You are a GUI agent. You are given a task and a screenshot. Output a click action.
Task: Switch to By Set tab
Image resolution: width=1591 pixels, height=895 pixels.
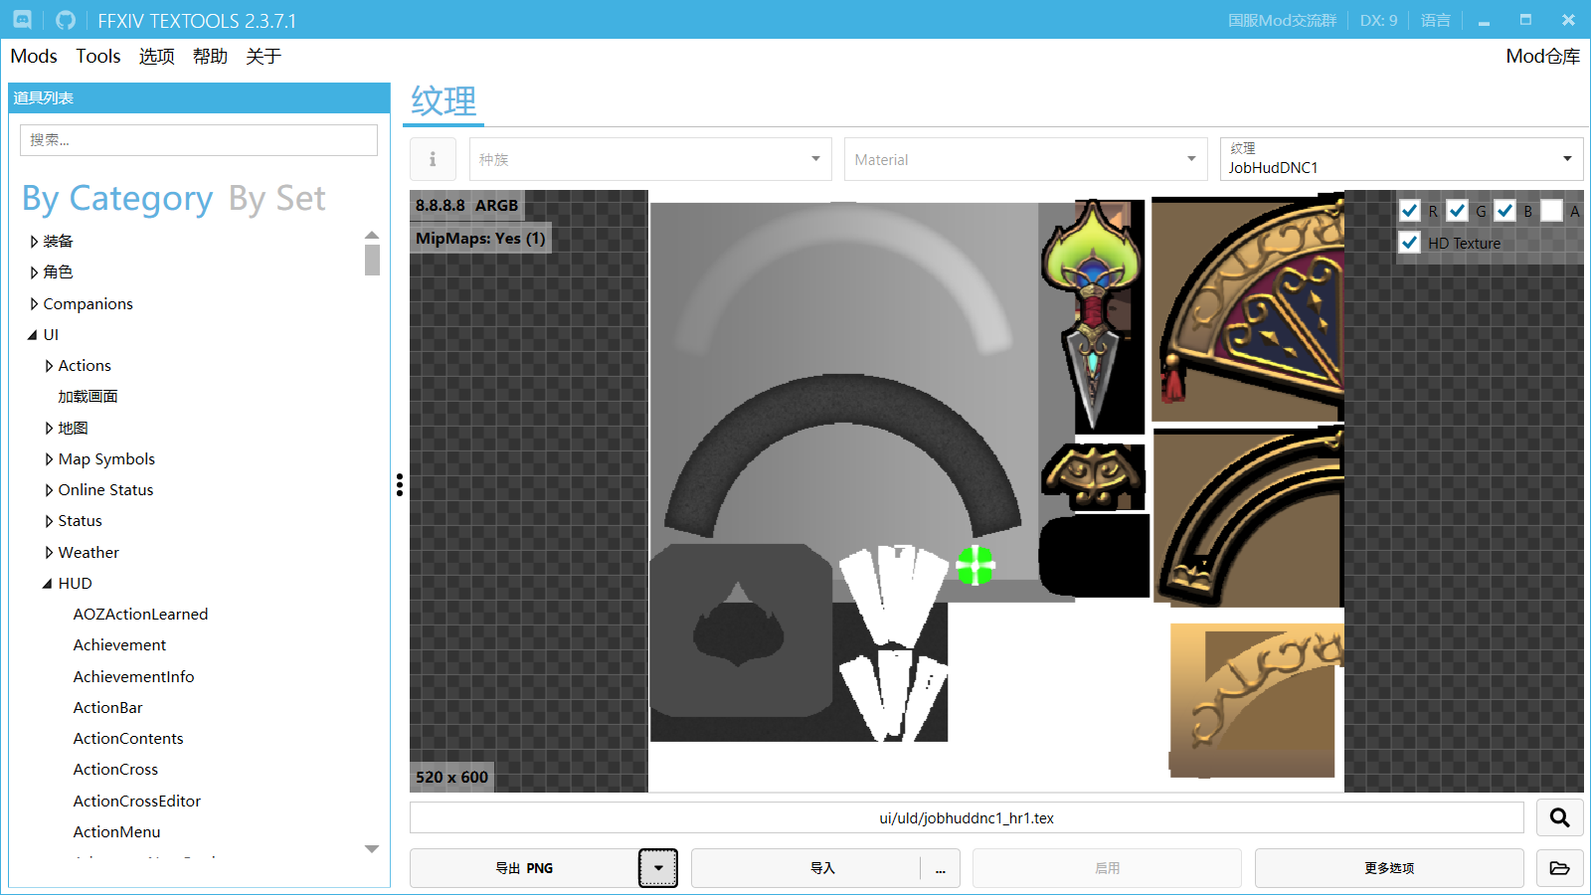pos(276,199)
